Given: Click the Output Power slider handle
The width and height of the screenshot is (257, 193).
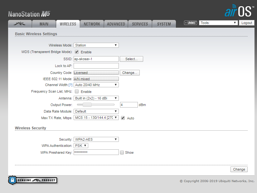Looking at the screenshot, I should 87,104.
